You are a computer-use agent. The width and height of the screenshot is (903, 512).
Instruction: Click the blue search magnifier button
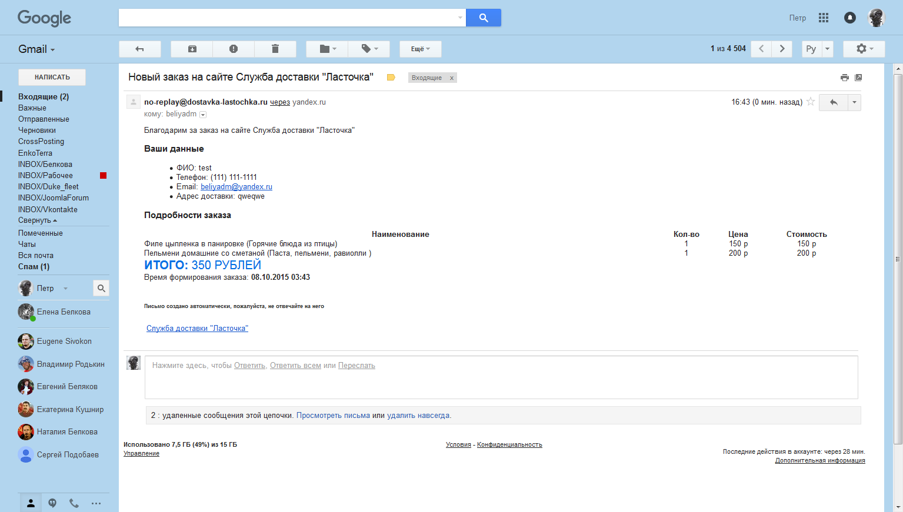(x=483, y=18)
